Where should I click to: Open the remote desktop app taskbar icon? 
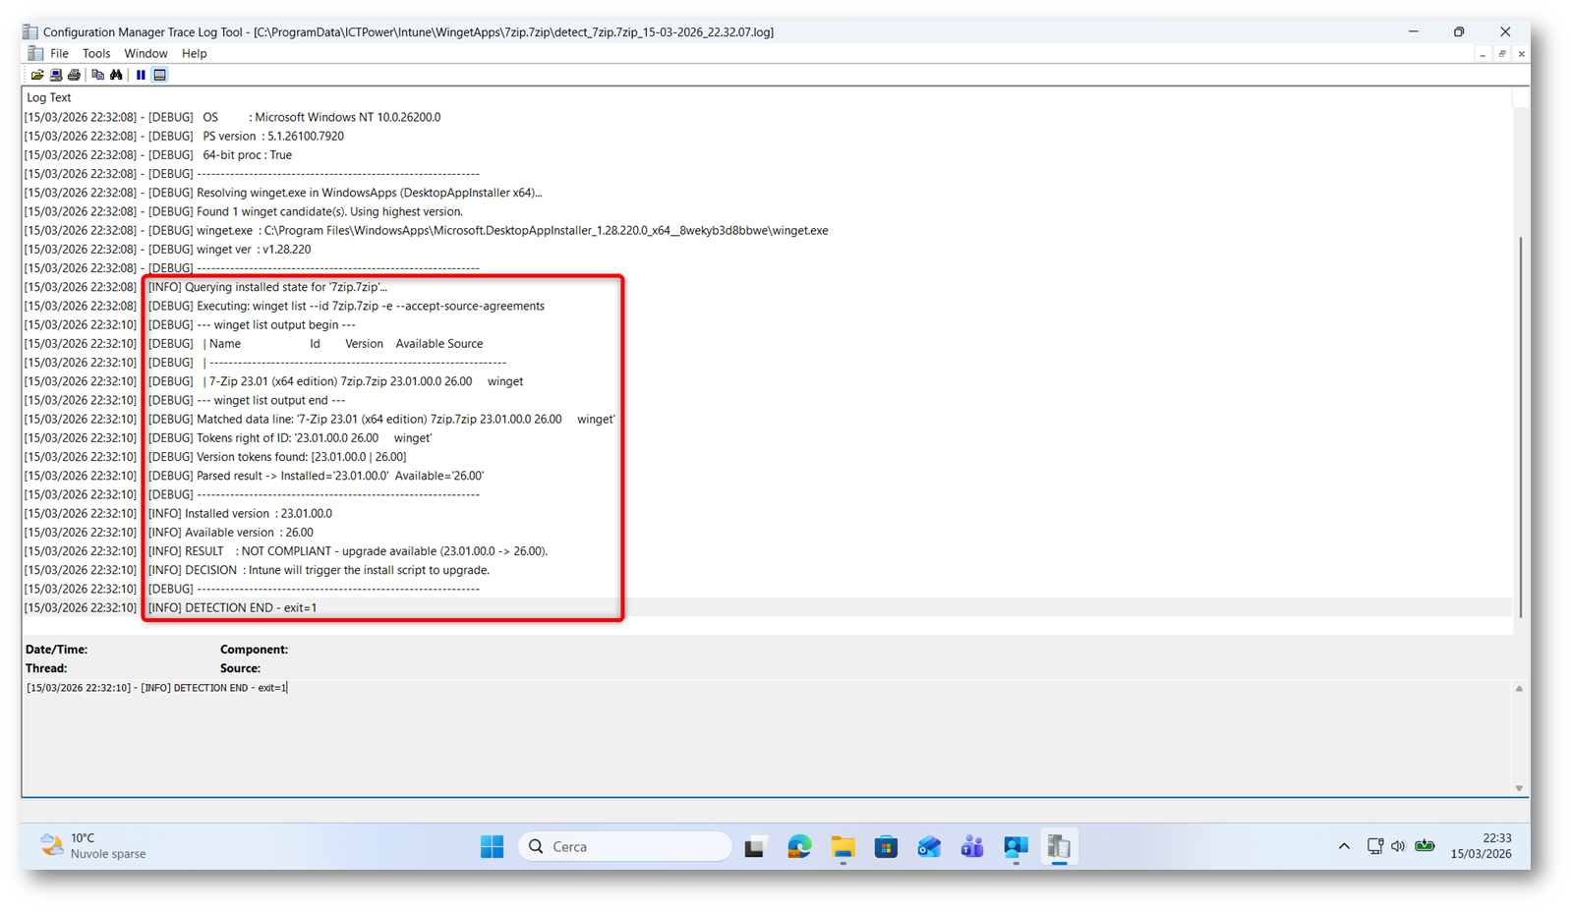tap(1016, 846)
